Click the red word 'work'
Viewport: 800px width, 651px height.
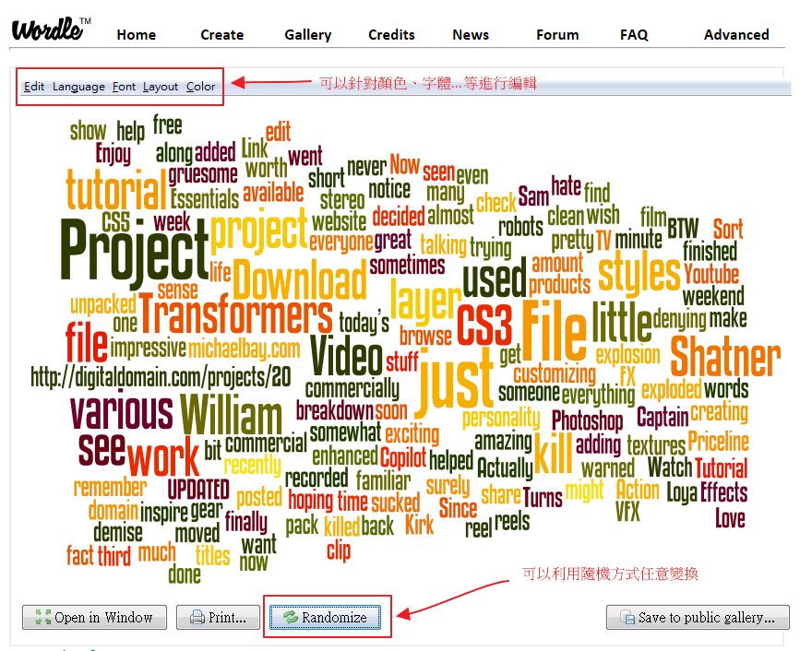point(162,457)
